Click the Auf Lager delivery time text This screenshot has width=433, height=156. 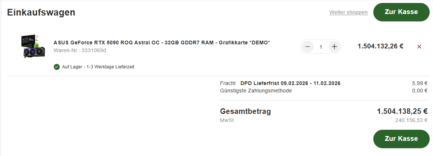pyautogui.click(x=98, y=67)
